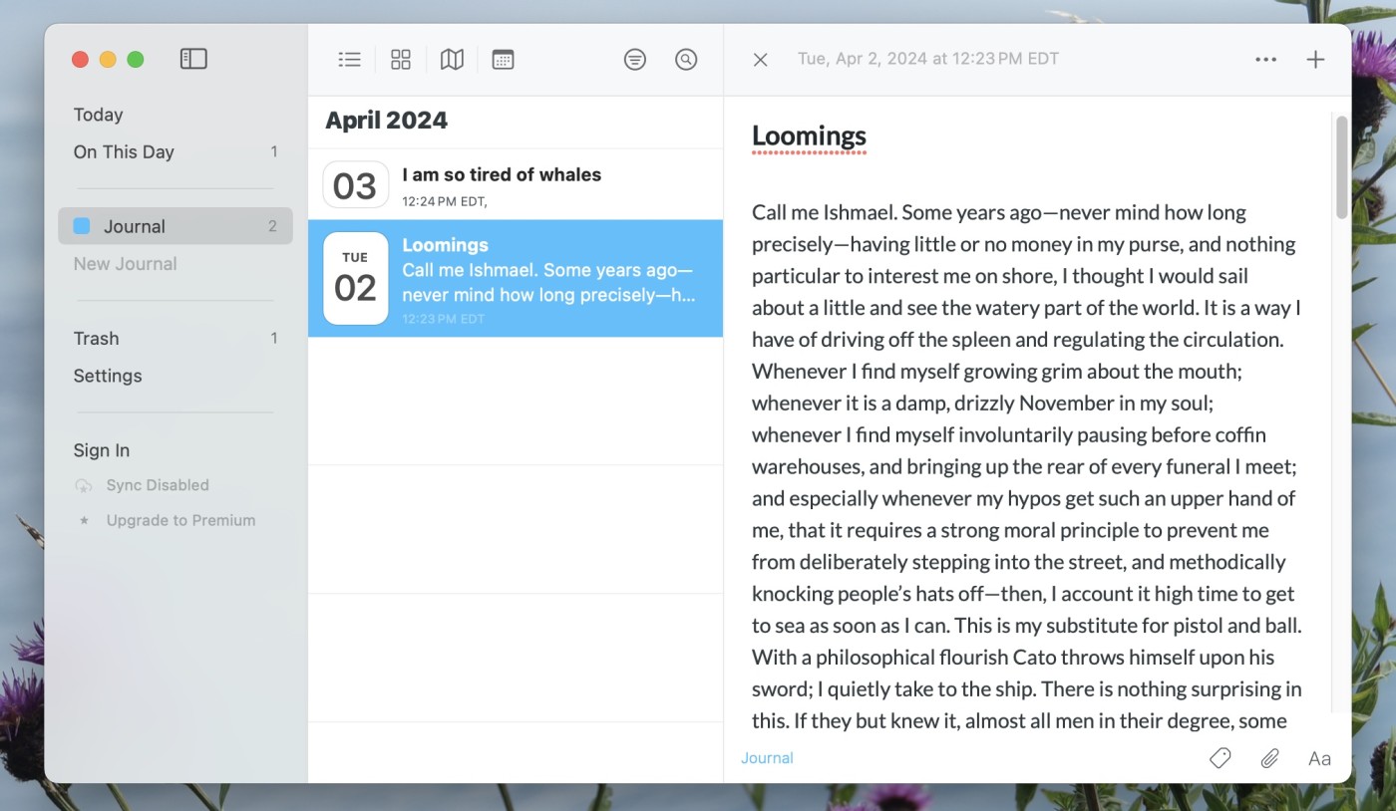
Task: Click the entry text scrollbar
Action: click(1341, 167)
